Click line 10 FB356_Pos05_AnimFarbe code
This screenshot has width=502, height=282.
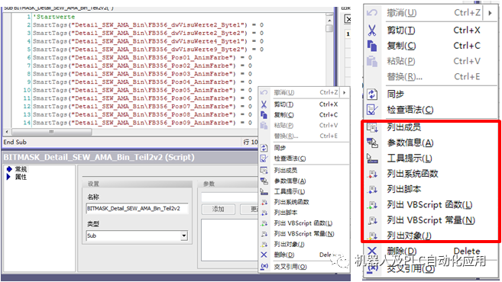click(x=142, y=91)
